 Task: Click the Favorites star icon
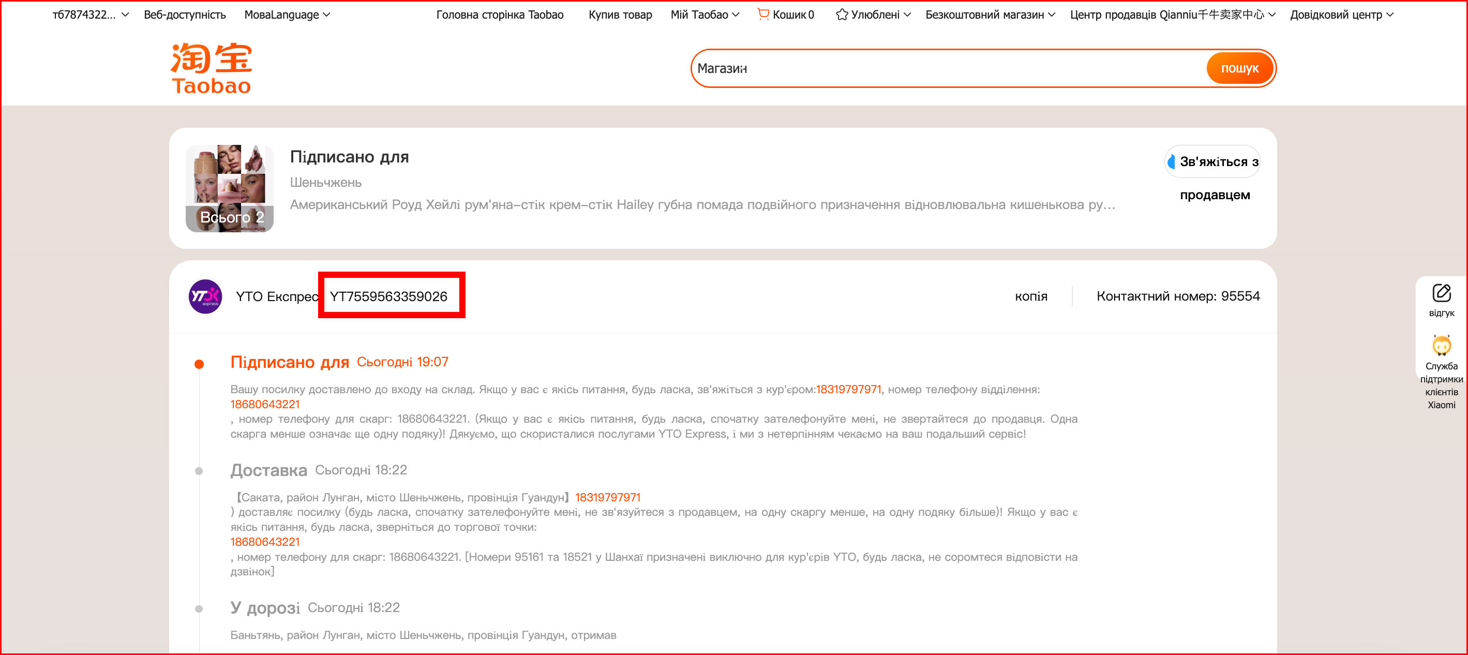click(x=842, y=15)
